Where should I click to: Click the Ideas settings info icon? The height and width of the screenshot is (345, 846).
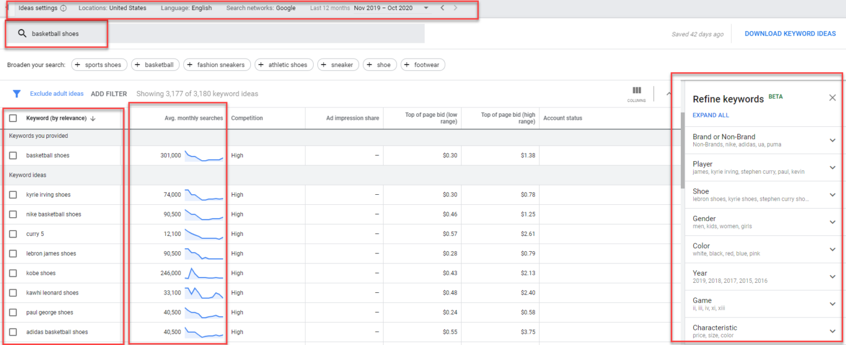pos(63,9)
